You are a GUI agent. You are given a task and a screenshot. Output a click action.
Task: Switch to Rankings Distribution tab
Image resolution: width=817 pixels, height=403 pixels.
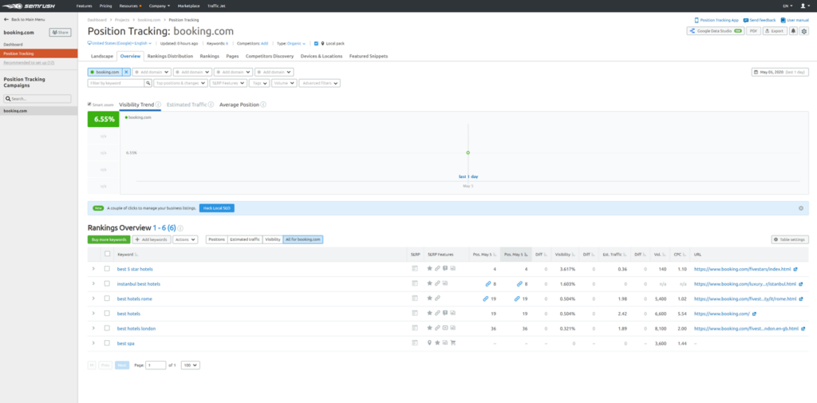click(x=170, y=56)
